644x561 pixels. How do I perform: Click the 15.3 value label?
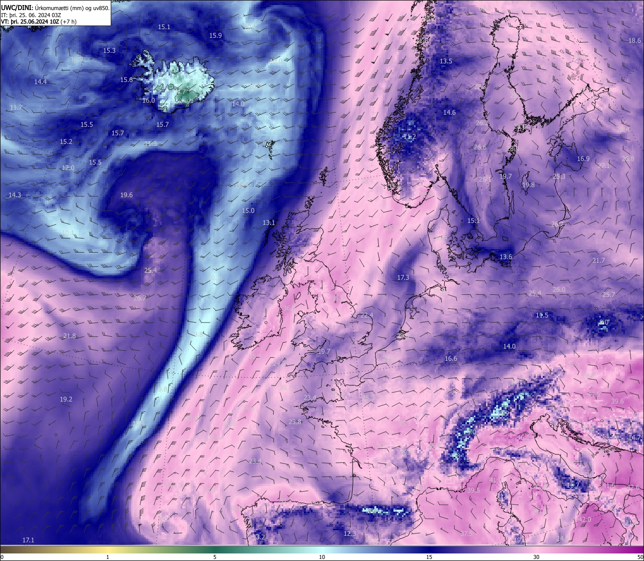coord(109,50)
